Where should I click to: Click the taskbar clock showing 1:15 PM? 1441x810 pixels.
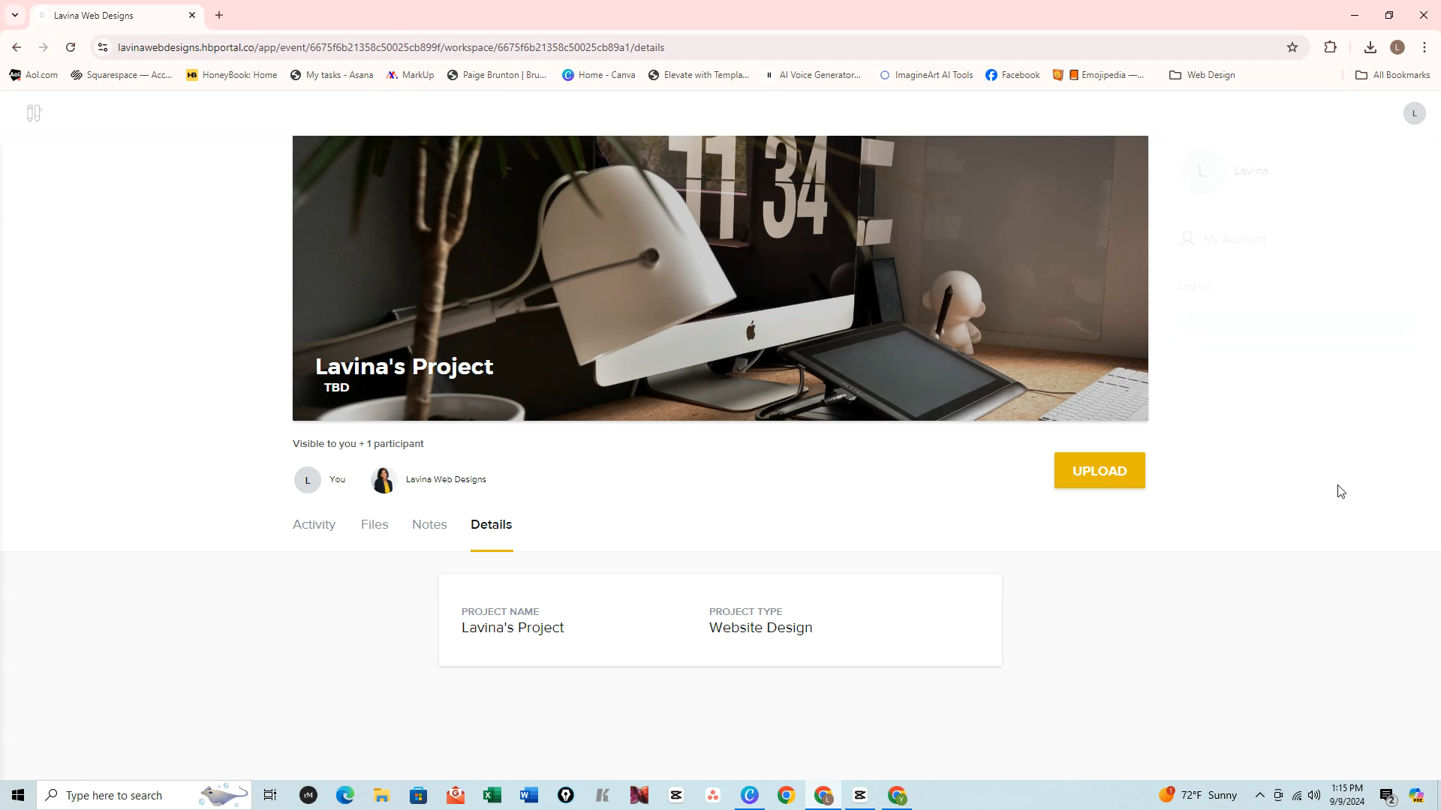[x=1347, y=795]
